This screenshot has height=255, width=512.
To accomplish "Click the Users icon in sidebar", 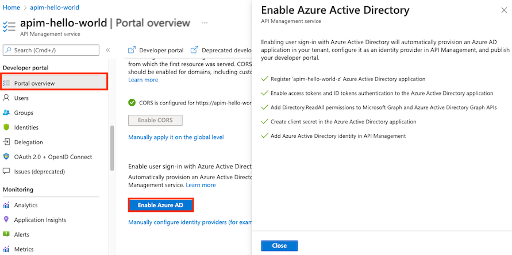I will coord(7,98).
